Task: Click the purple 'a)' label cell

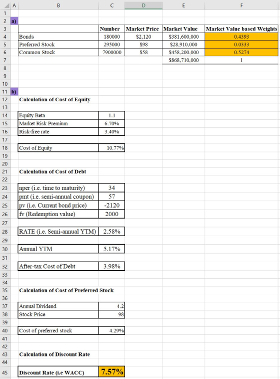Action: tap(14, 21)
